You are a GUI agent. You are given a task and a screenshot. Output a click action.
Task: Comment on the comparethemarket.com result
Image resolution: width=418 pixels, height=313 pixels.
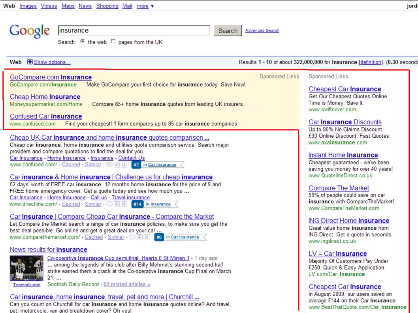tap(132, 237)
